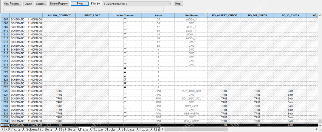Select the Globals tab
This screenshot has width=322, height=132.
click(x=128, y=130)
